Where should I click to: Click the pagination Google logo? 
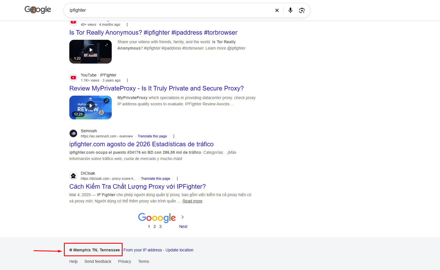point(157,218)
